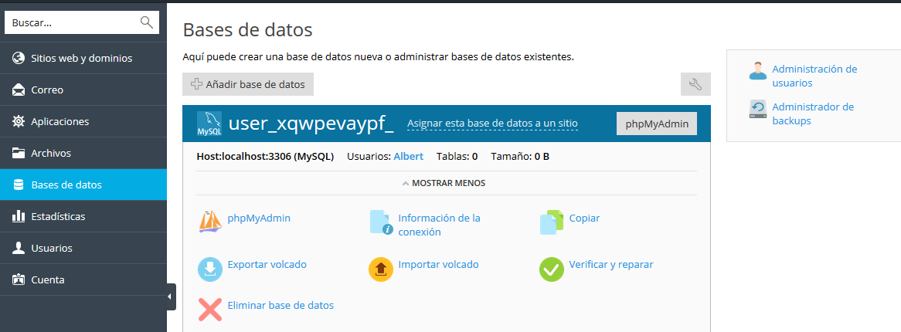
Task: Click the Administrador de backups icon
Action: point(757,110)
